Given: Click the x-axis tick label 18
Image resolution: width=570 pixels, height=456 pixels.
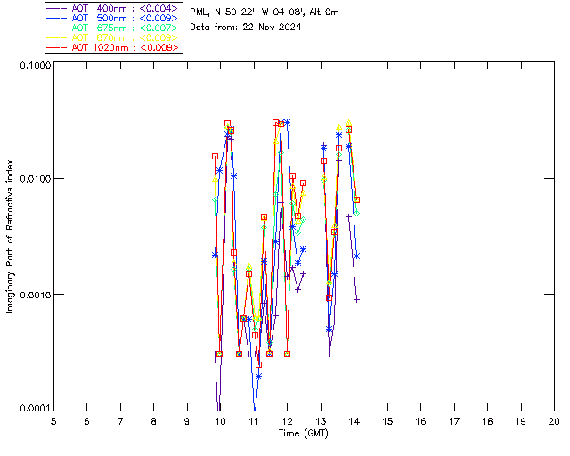Looking at the screenshot, I should (487, 421).
